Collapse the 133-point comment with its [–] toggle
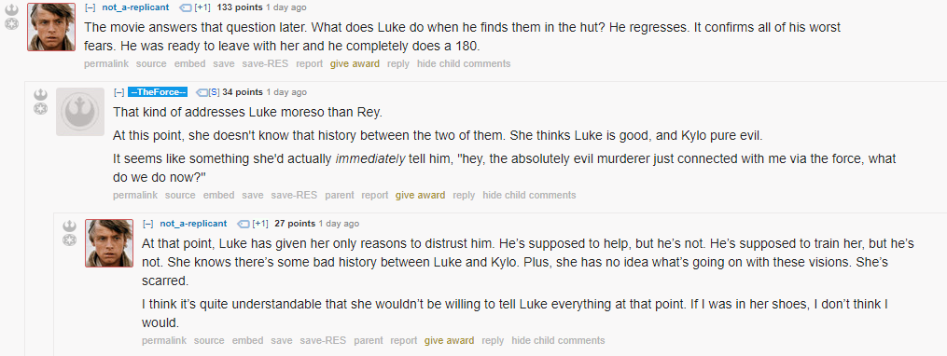This screenshot has width=947, height=356. [90, 7]
